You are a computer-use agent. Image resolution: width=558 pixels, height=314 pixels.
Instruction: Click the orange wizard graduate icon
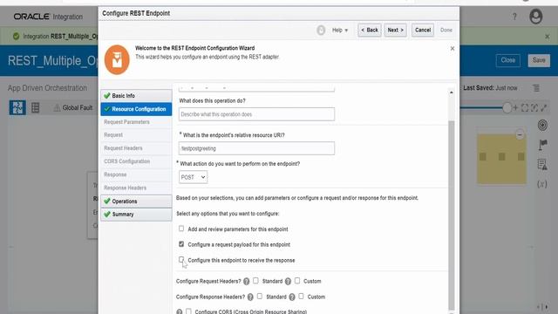[117, 60]
